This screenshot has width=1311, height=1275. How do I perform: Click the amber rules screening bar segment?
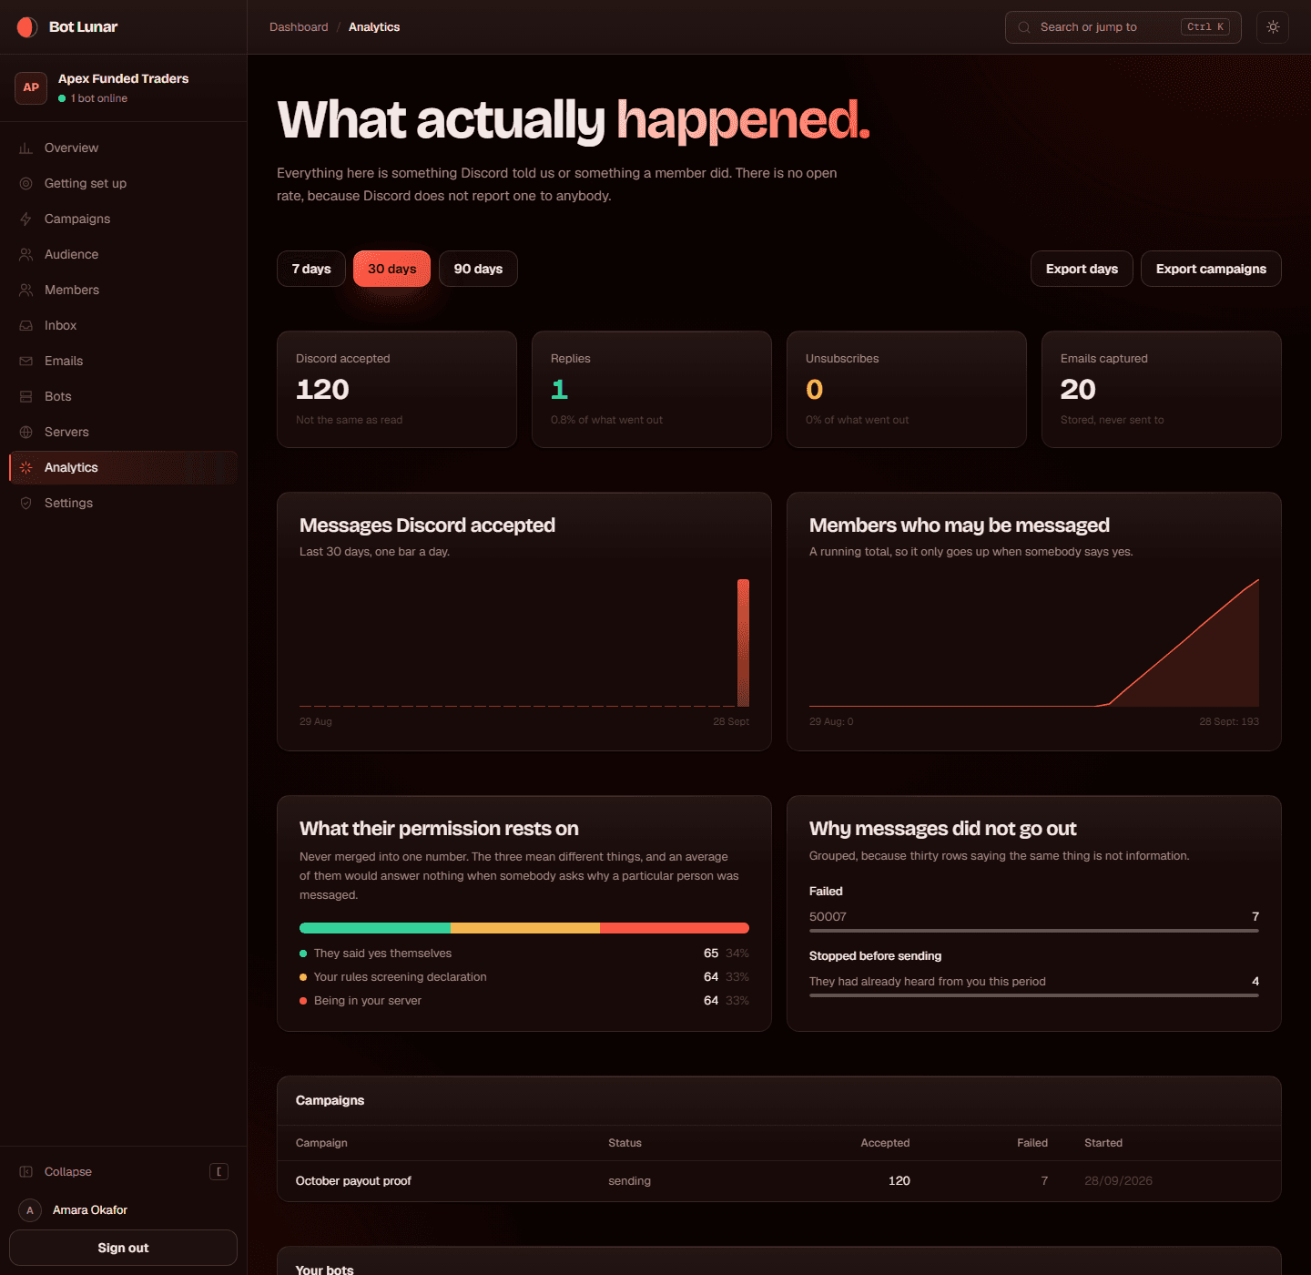(x=525, y=928)
